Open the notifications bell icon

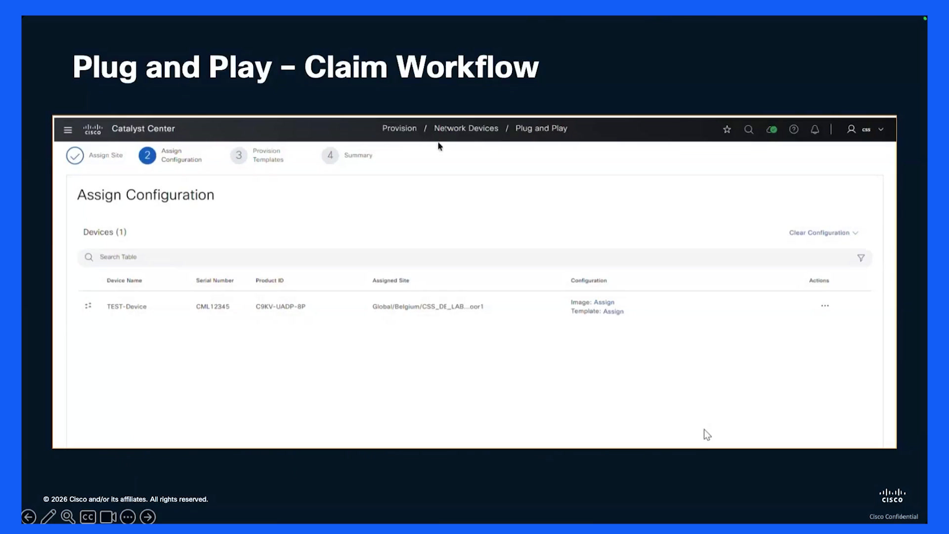tap(815, 130)
